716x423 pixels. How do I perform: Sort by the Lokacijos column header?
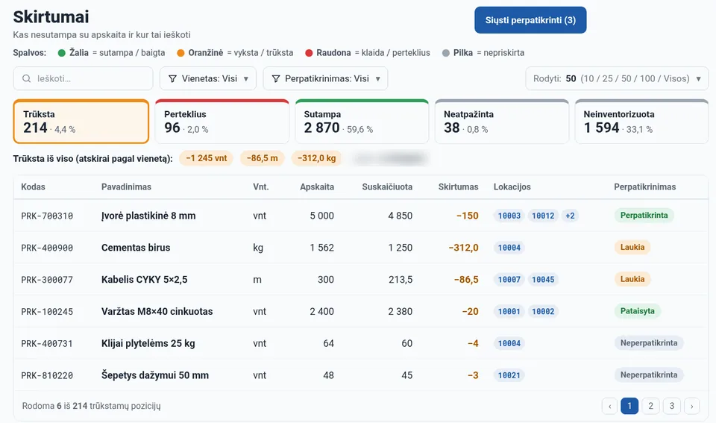tap(512, 187)
